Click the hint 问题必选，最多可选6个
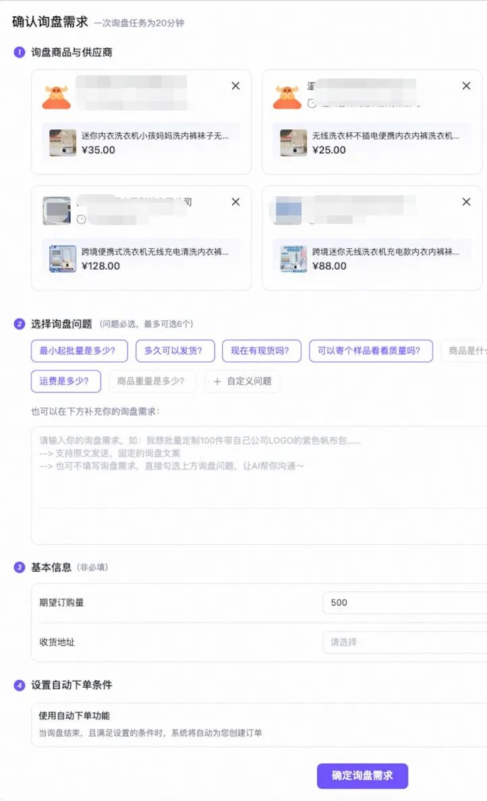Image resolution: width=487 pixels, height=801 pixels. pos(146,324)
